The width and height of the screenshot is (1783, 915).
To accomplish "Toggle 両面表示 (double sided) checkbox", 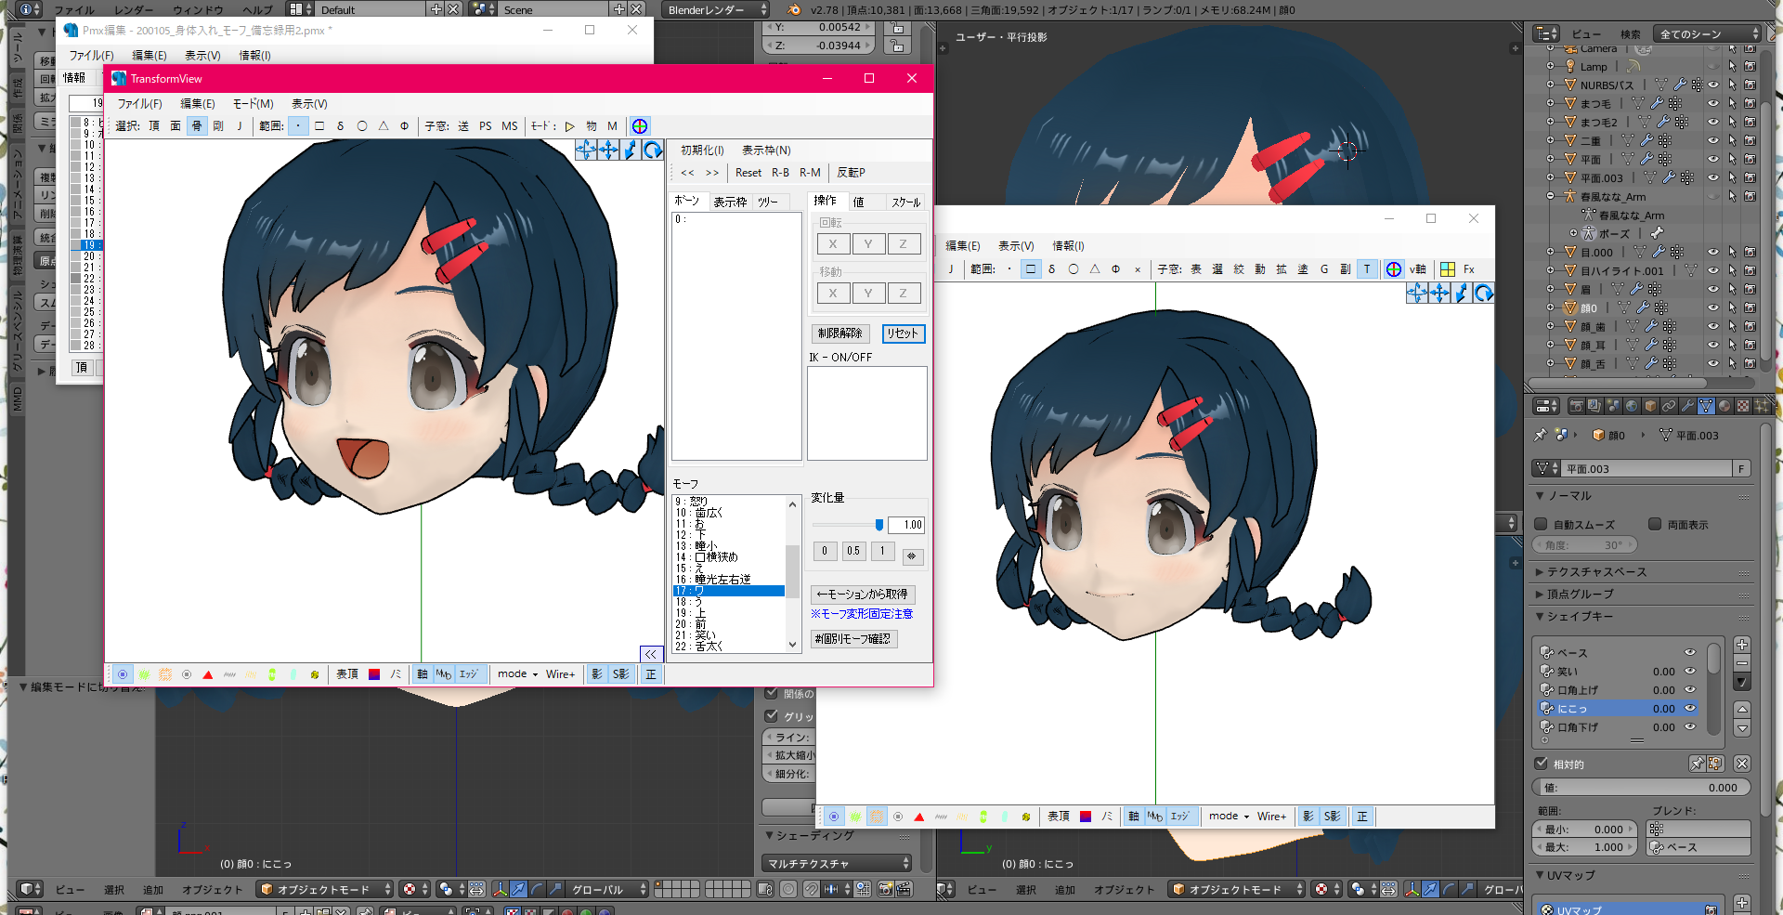I will click(x=1655, y=524).
